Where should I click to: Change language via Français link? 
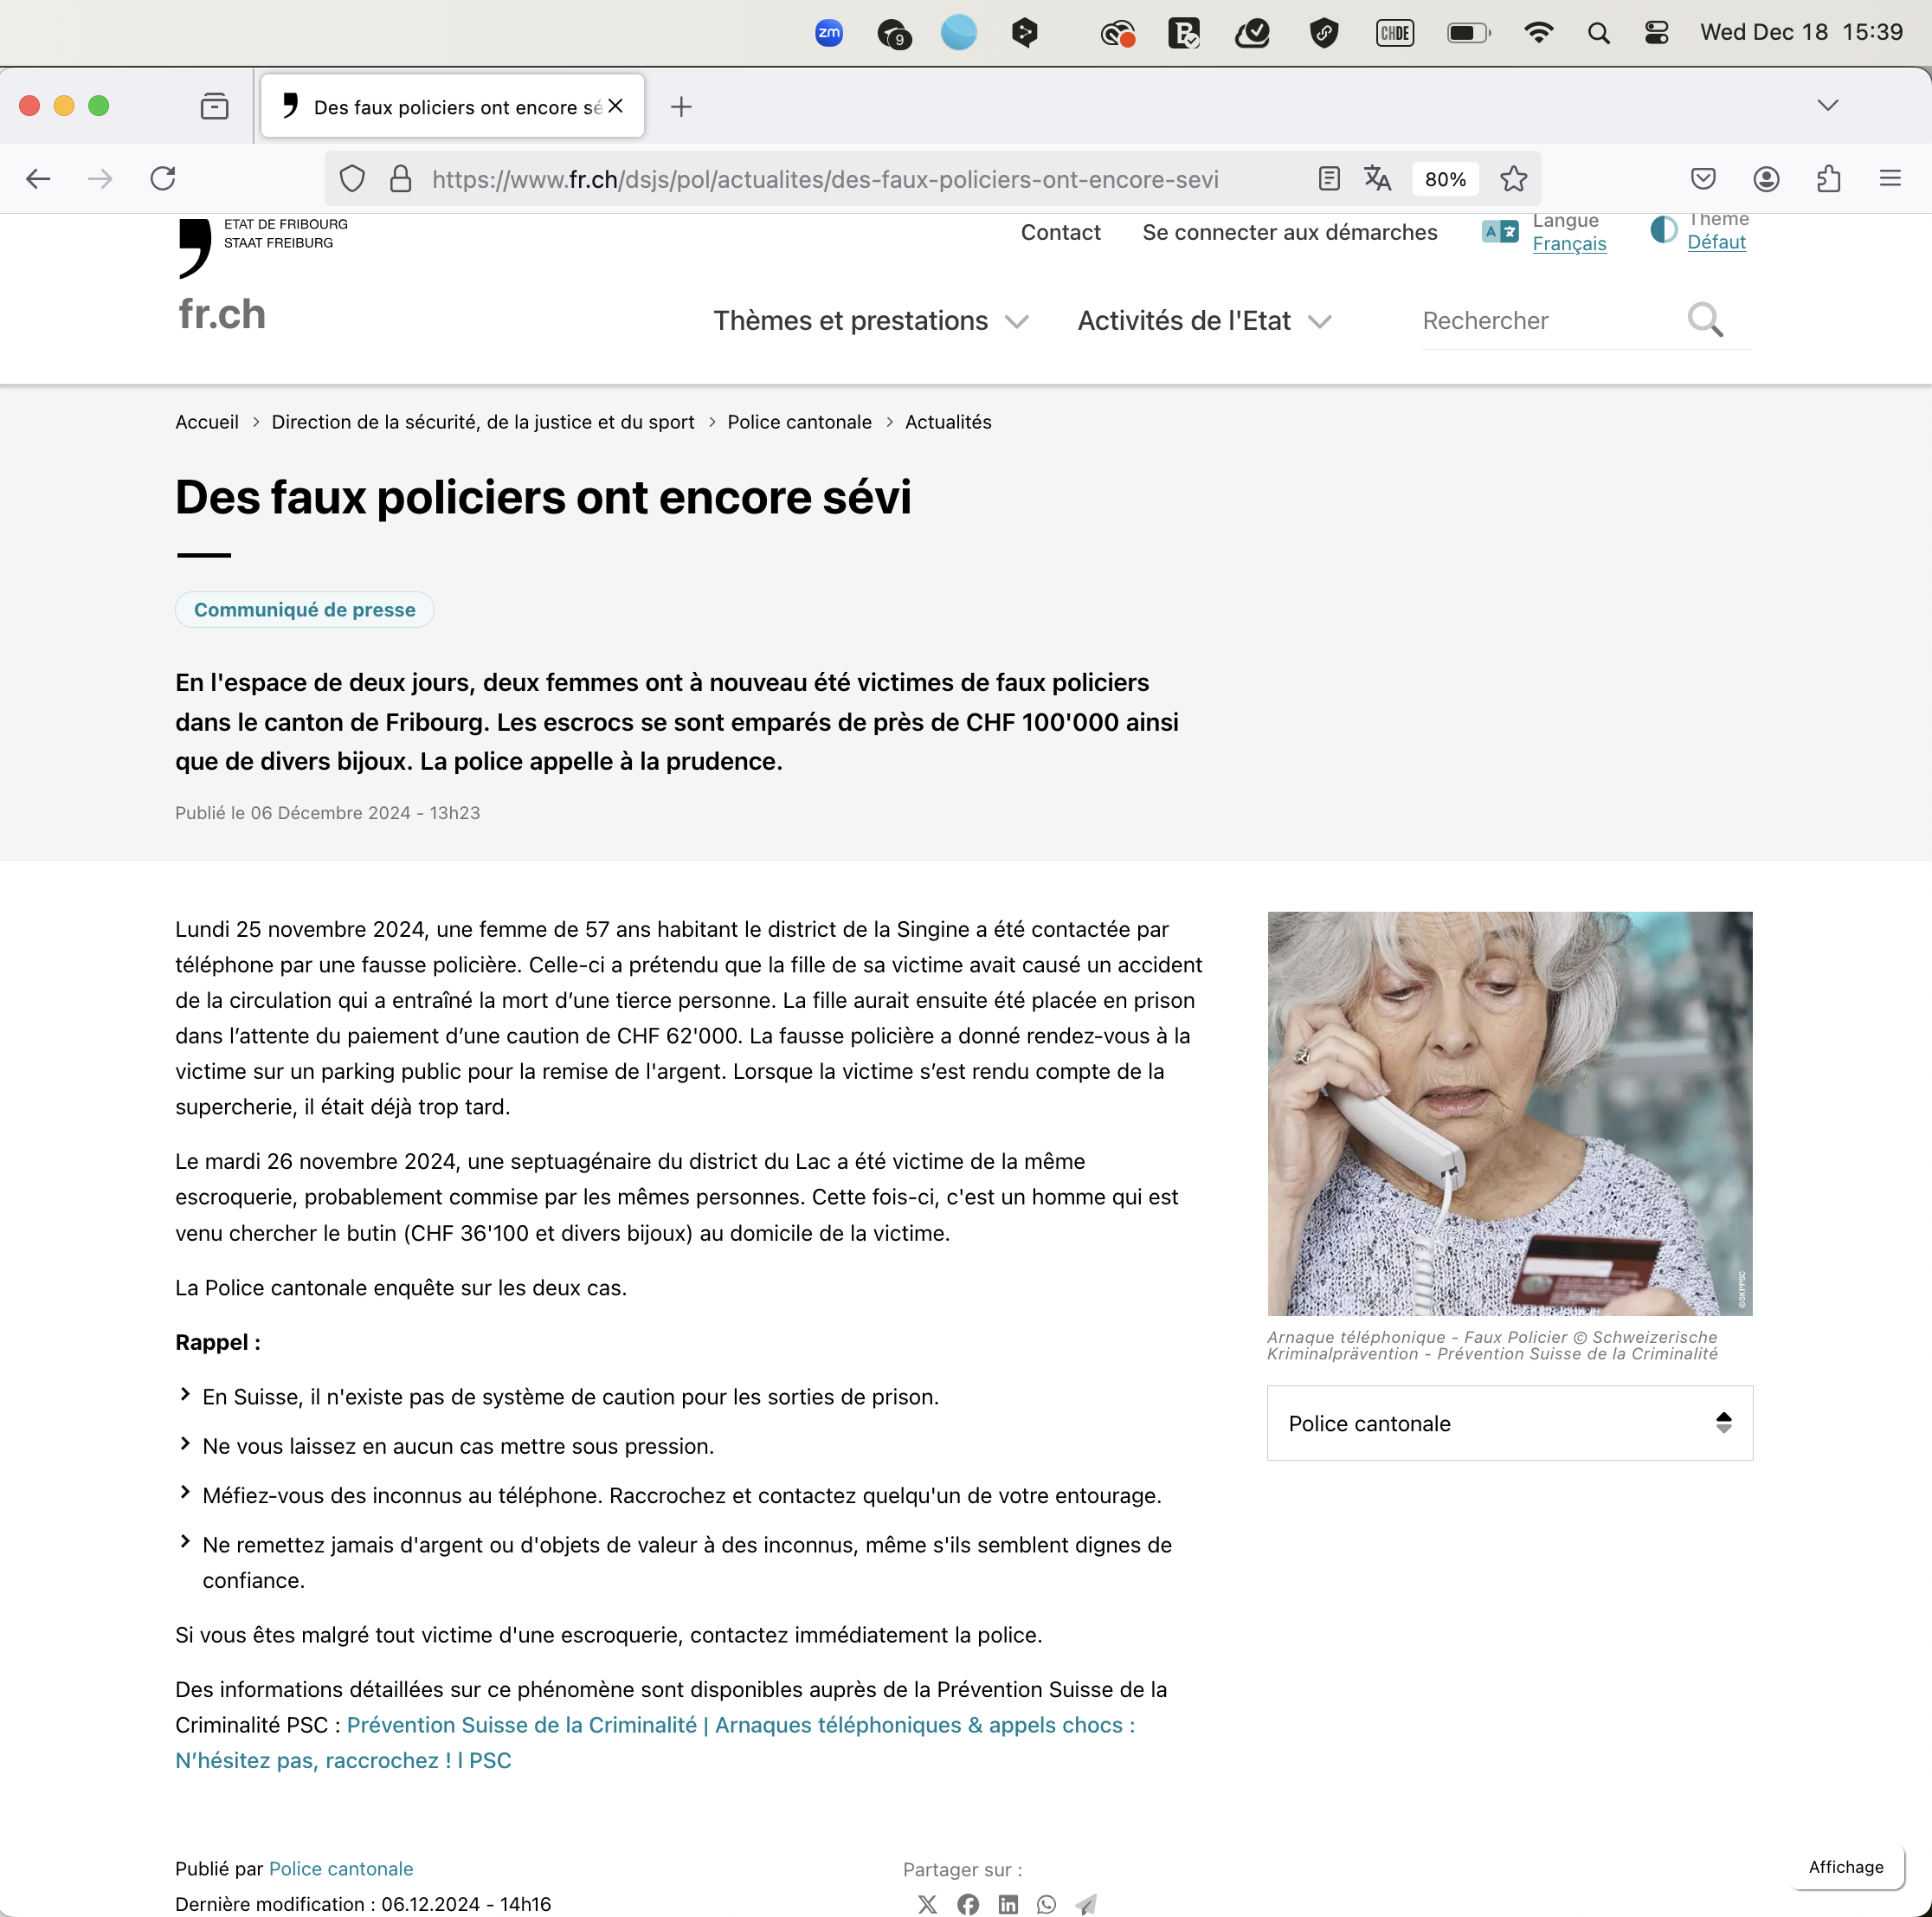tap(1569, 243)
